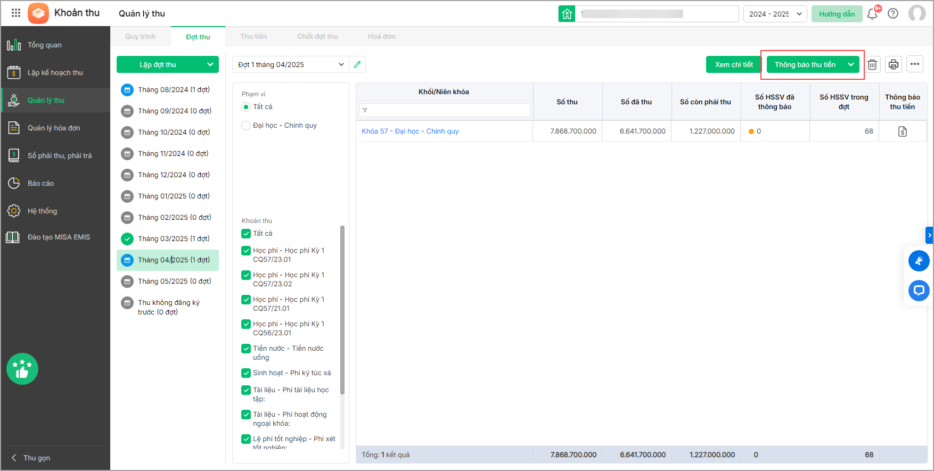Open the three-dots more options menu
Viewport: 934px width, 471px height.
(x=915, y=64)
